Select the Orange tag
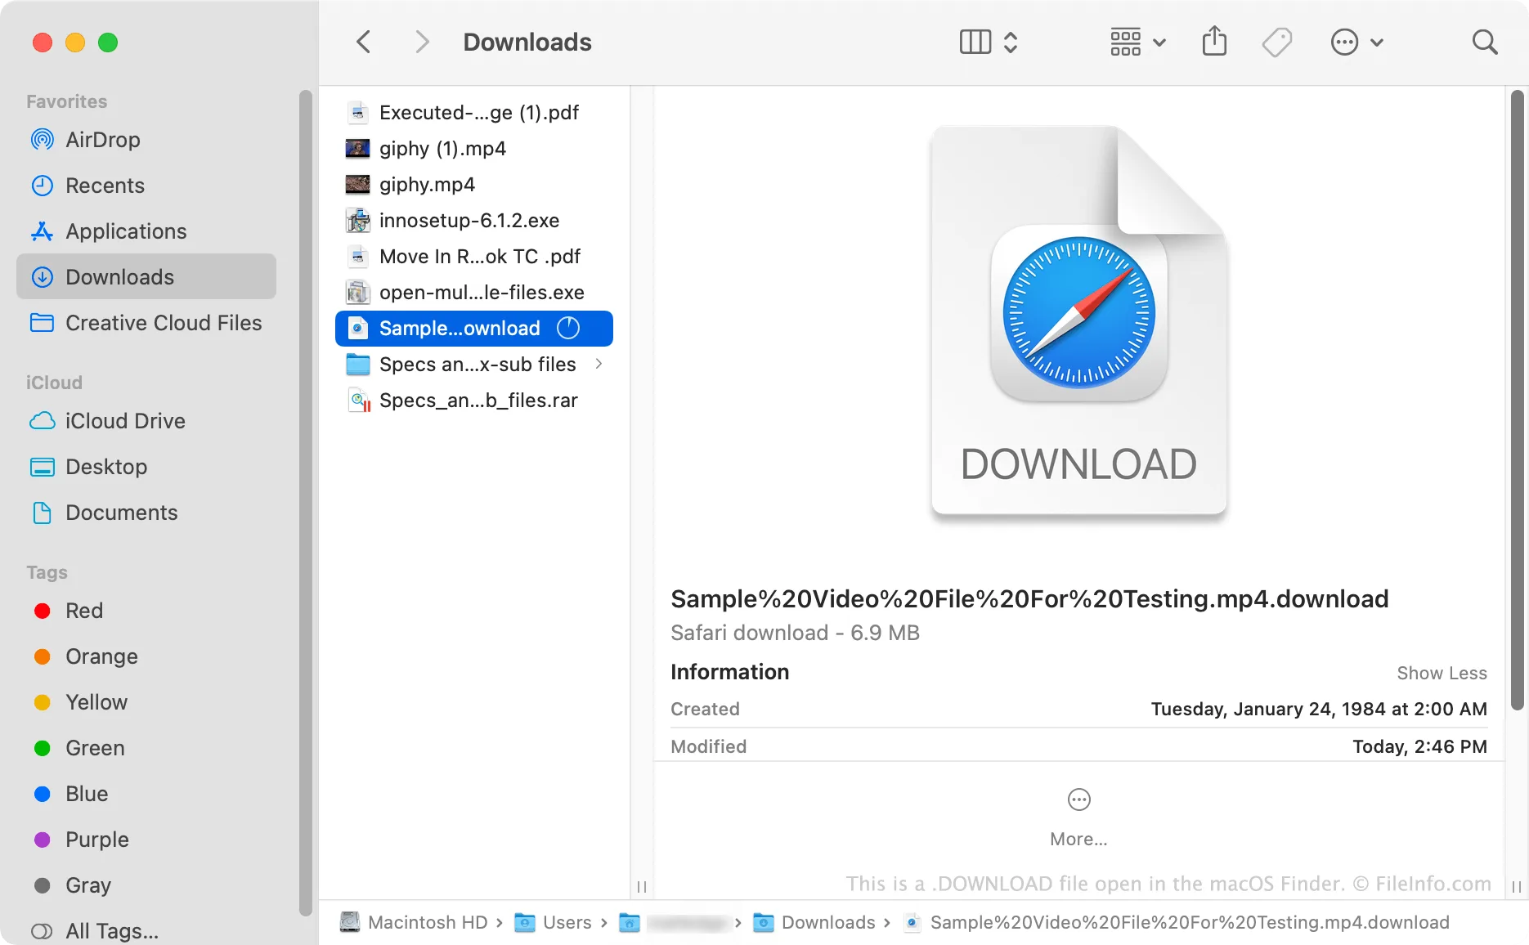 point(146,656)
